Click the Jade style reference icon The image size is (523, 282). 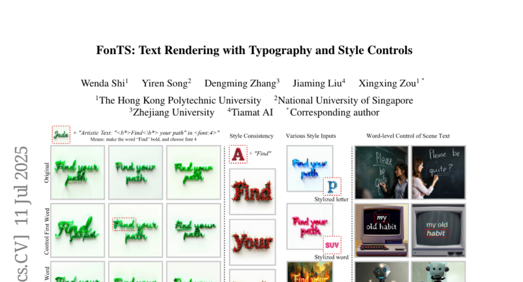click(61, 135)
